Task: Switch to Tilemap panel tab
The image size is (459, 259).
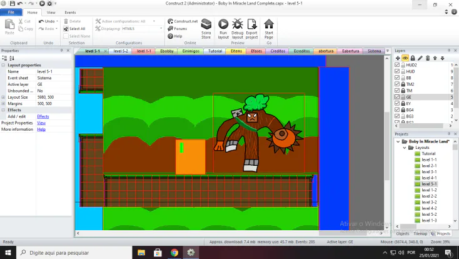Action: [x=420, y=233]
